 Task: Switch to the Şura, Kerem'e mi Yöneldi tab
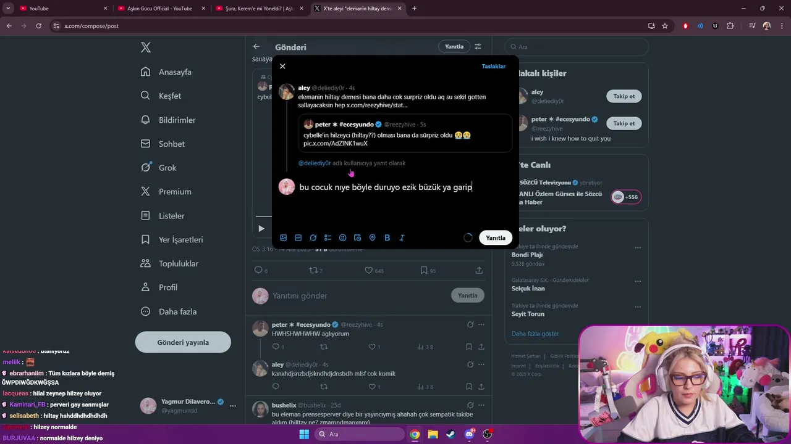coord(259,9)
